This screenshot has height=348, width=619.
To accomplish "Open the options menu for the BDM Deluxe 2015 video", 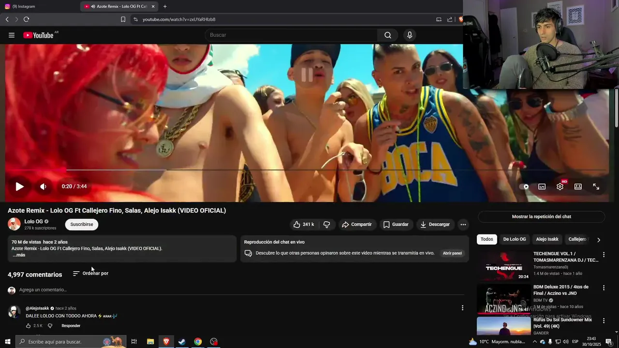I will 604,288.
